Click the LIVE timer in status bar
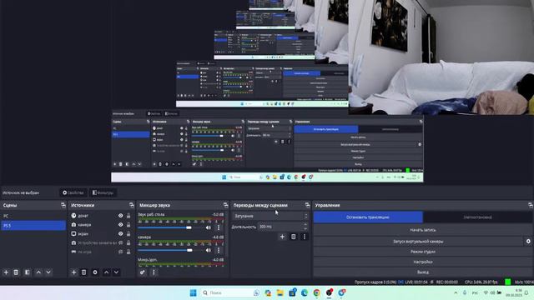534x300 pixels. pos(416,282)
